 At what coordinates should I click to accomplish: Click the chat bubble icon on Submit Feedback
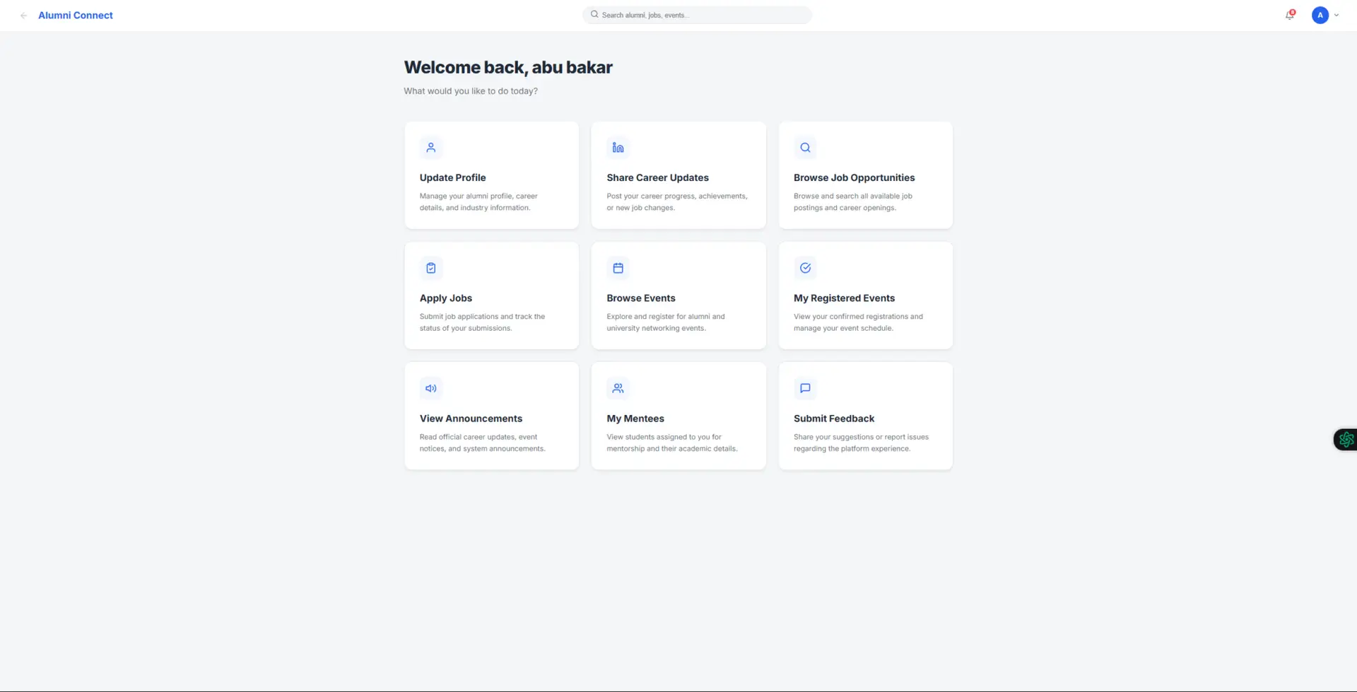[x=805, y=388]
